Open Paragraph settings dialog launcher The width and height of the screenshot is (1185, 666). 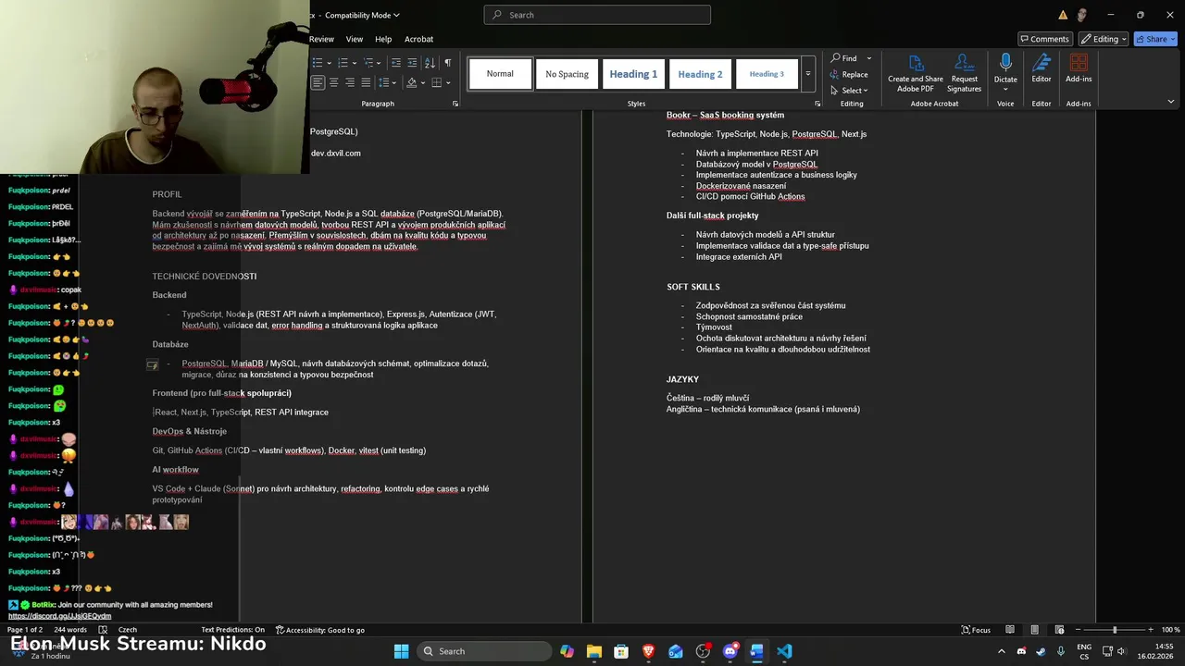point(455,104)
